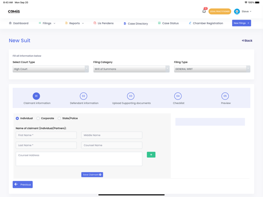Viewport: 263px width, 197px height.
Task: Open the notifications bell icon
Action: coord(204,11)
